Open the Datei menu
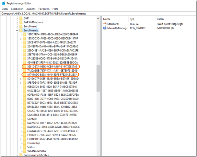The height and width of the screenshot is (157, 197). 5,9
